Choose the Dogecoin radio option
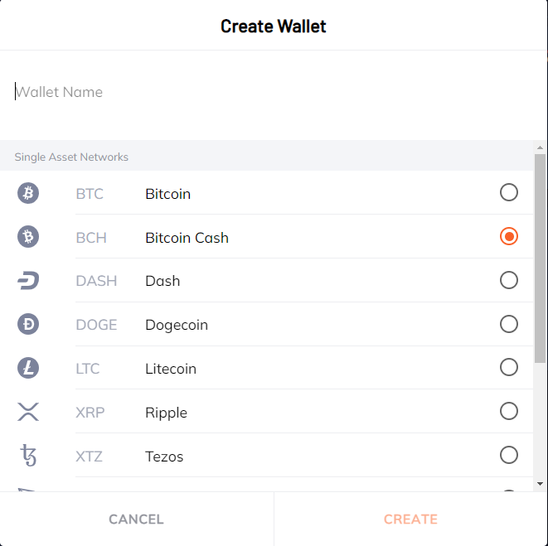 [x=508, y=324]
